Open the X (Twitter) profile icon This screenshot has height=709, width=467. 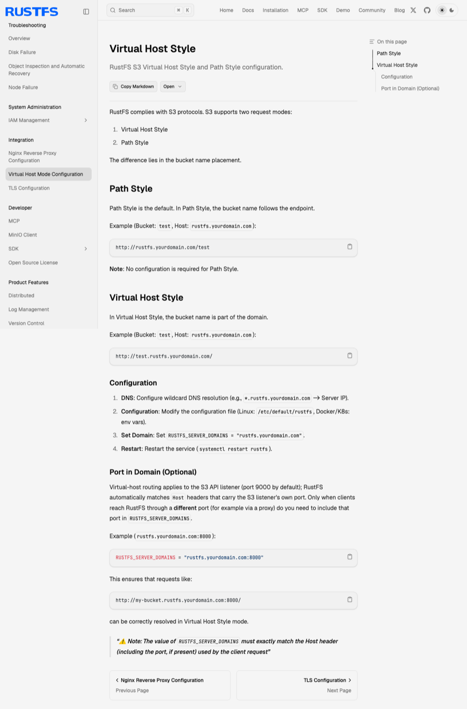click(413, 10)
